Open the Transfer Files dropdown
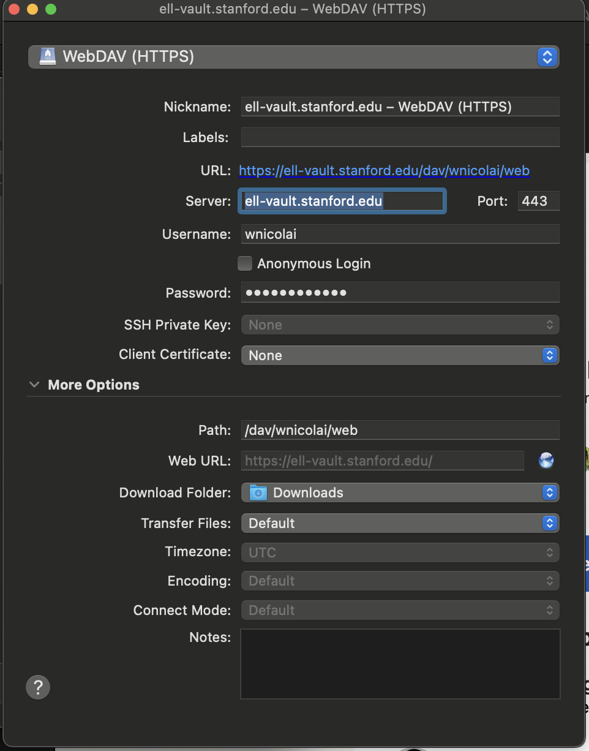This screenshot has width=589, height=751. click(400, 523)
